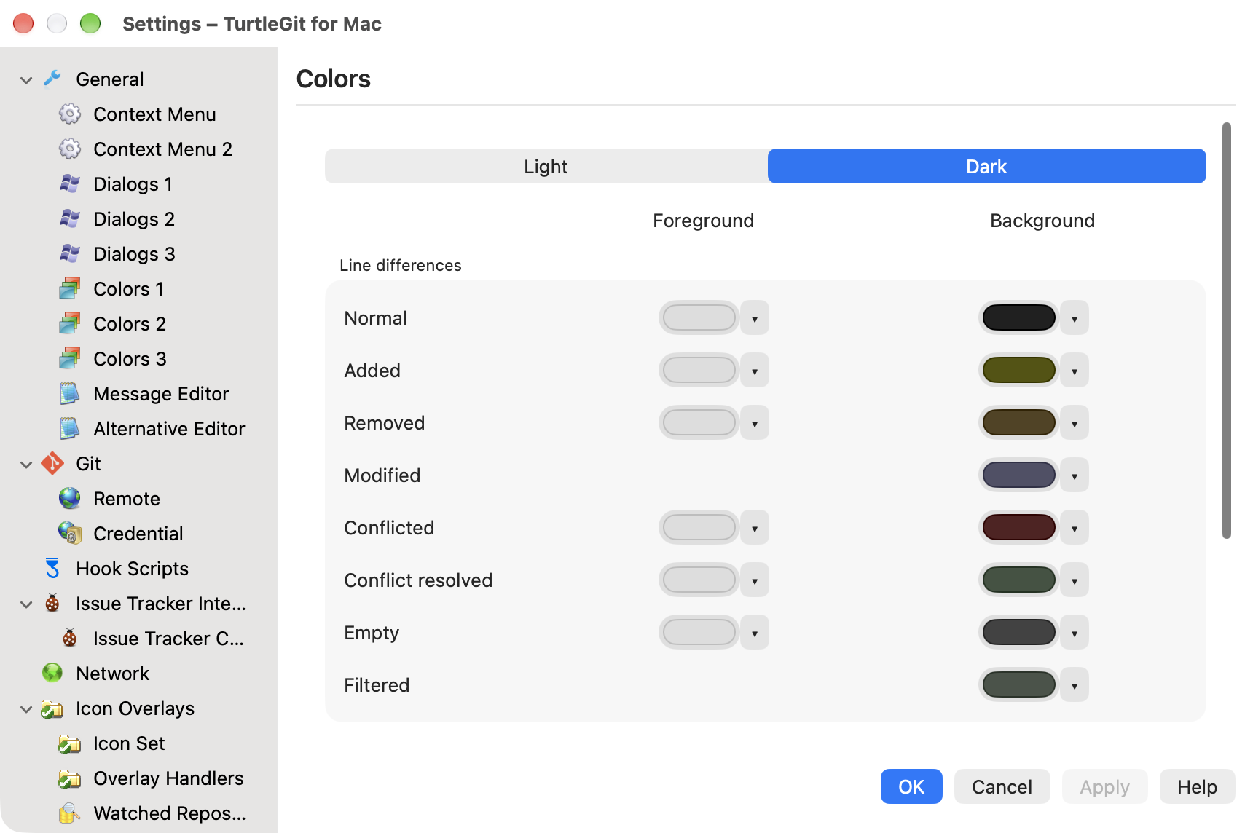1253x833 pixels.
Task: Open Conflict resolved background dropdown arrow
Action: tap(1075, 580)
